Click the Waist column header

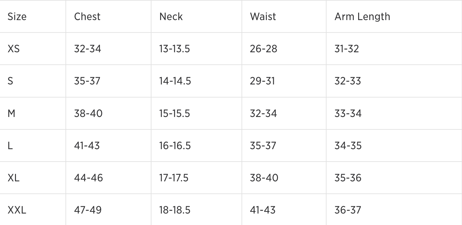pyautogui.click(x=263, y=17)
